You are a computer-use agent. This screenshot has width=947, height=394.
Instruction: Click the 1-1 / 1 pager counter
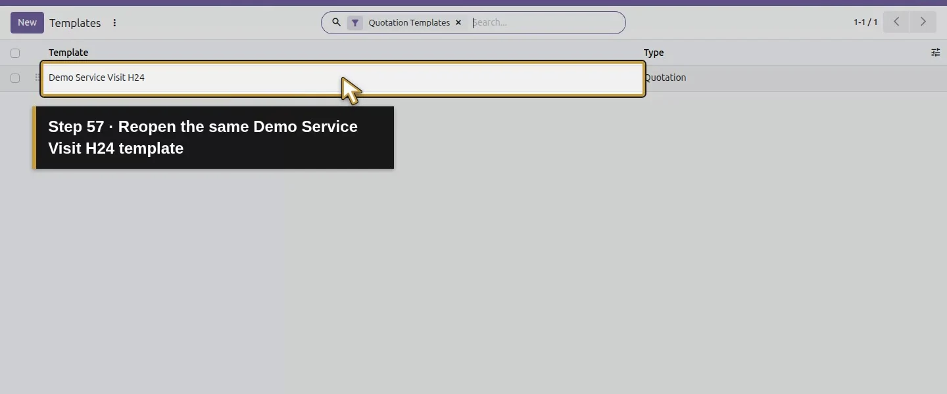[865, 22]
